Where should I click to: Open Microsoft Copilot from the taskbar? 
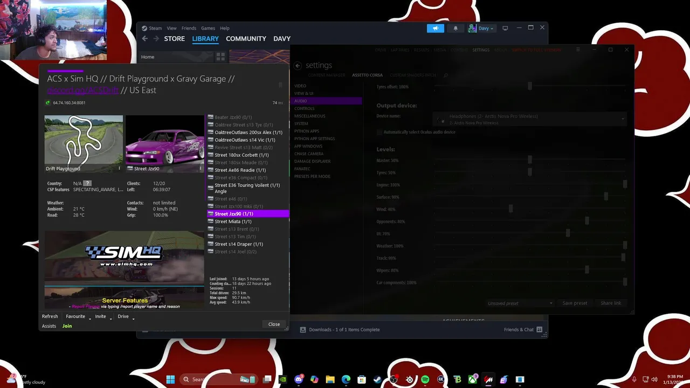tap(314, 379)
